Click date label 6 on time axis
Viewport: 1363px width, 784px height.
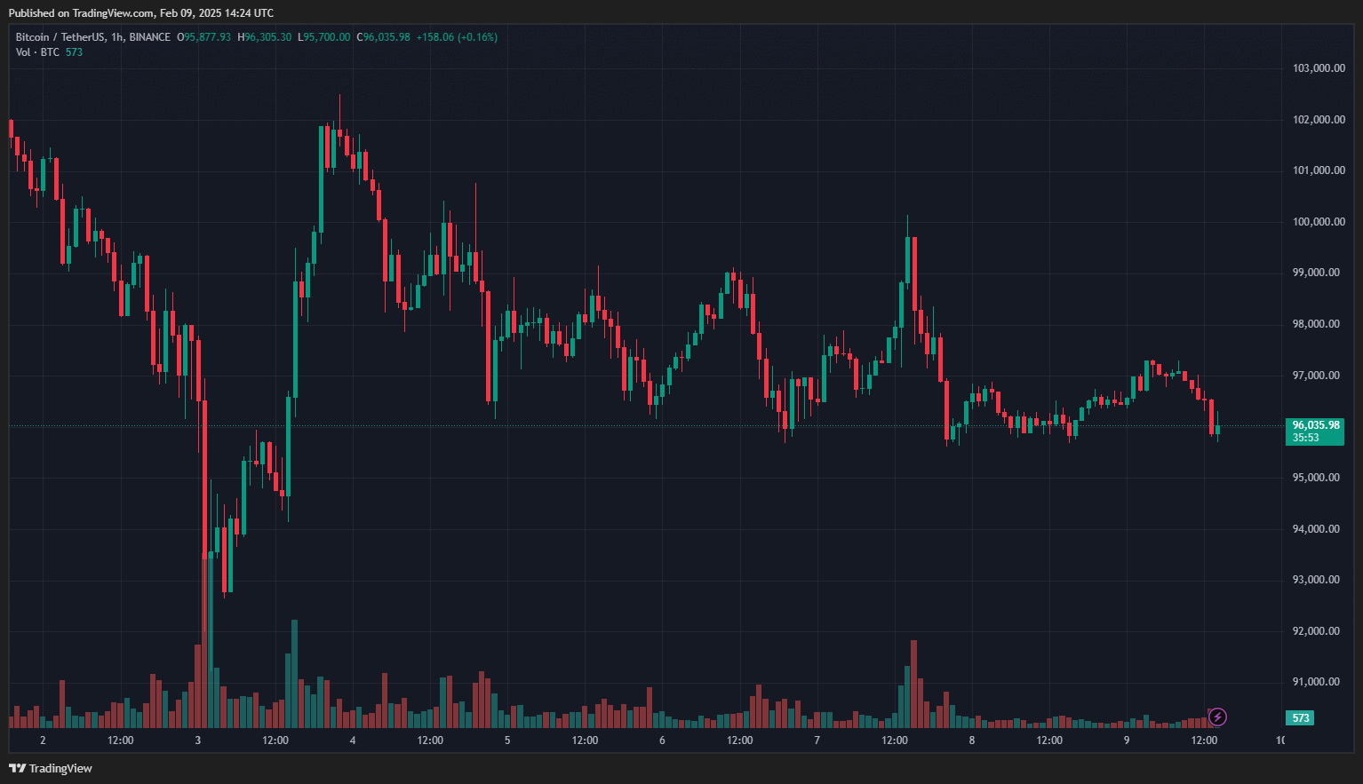click(662, 740)
